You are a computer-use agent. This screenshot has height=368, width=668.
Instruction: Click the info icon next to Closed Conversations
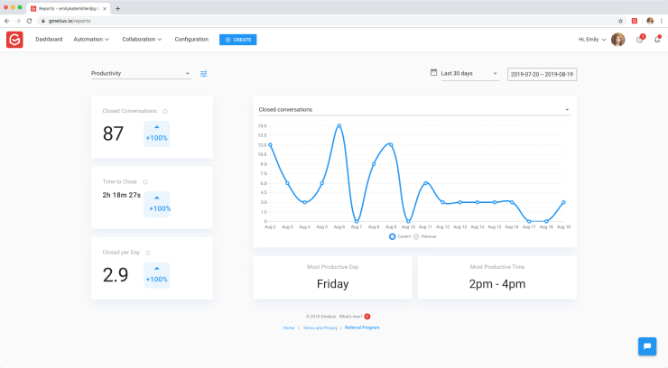click(165, 112)
